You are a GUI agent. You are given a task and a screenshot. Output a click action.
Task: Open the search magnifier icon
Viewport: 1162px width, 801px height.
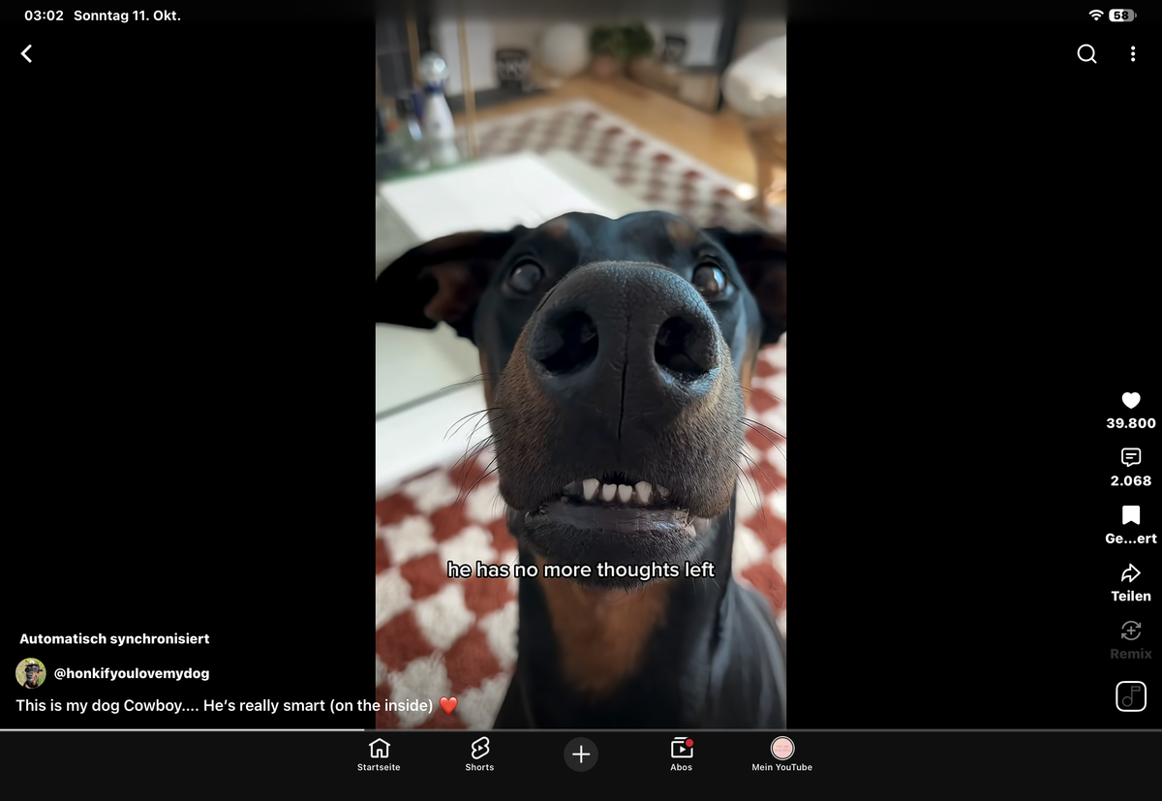click(1087, 54)
